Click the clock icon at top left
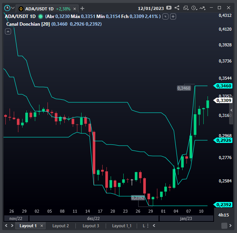The image size is (237, 233). coord(7,8)
